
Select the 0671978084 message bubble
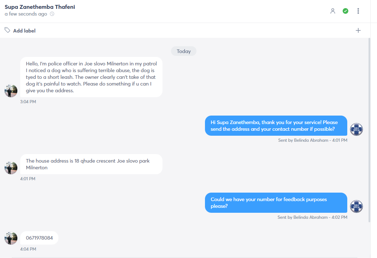pyautogui.click(x=39, y=238)
